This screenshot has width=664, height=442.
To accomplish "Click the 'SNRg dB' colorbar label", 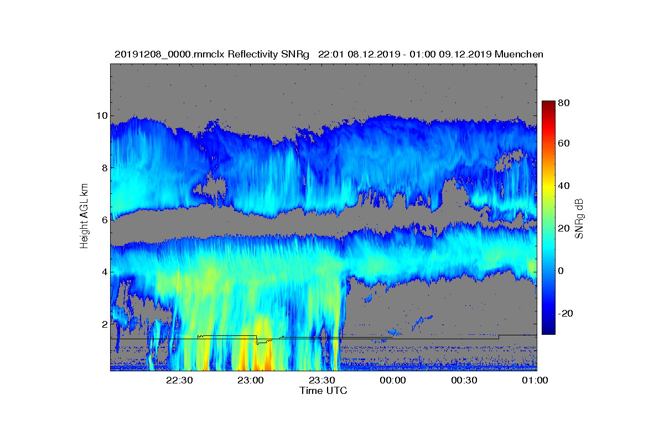I will point(579,219).
